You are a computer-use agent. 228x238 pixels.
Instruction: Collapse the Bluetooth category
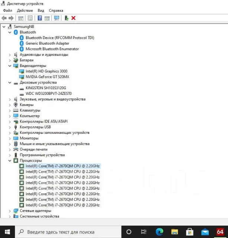[x=10, y=32]
